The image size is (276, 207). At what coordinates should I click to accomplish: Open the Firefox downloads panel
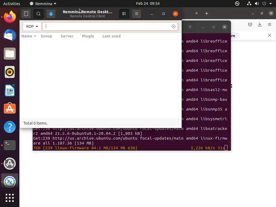[260, 25]
